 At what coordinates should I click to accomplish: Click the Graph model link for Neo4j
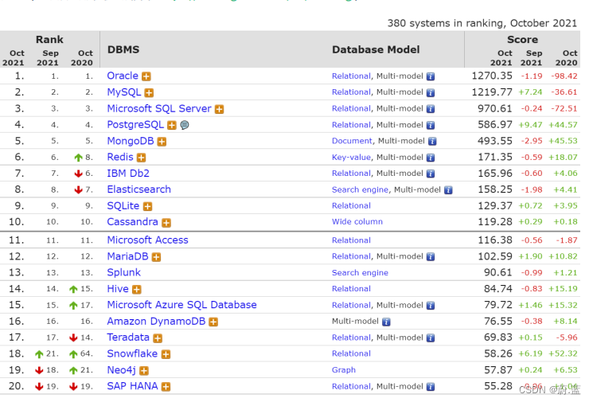[344, 370]
